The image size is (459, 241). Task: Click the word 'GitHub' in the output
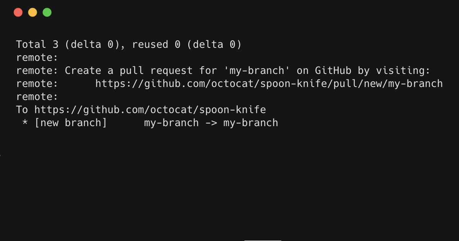point(333,71)
